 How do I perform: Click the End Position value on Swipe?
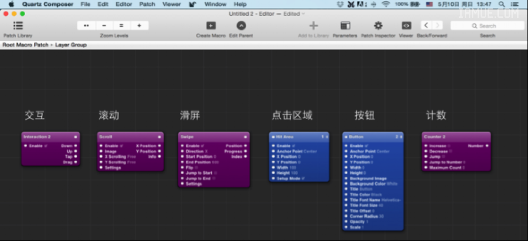pyautogui.click(x=216, y=162)
